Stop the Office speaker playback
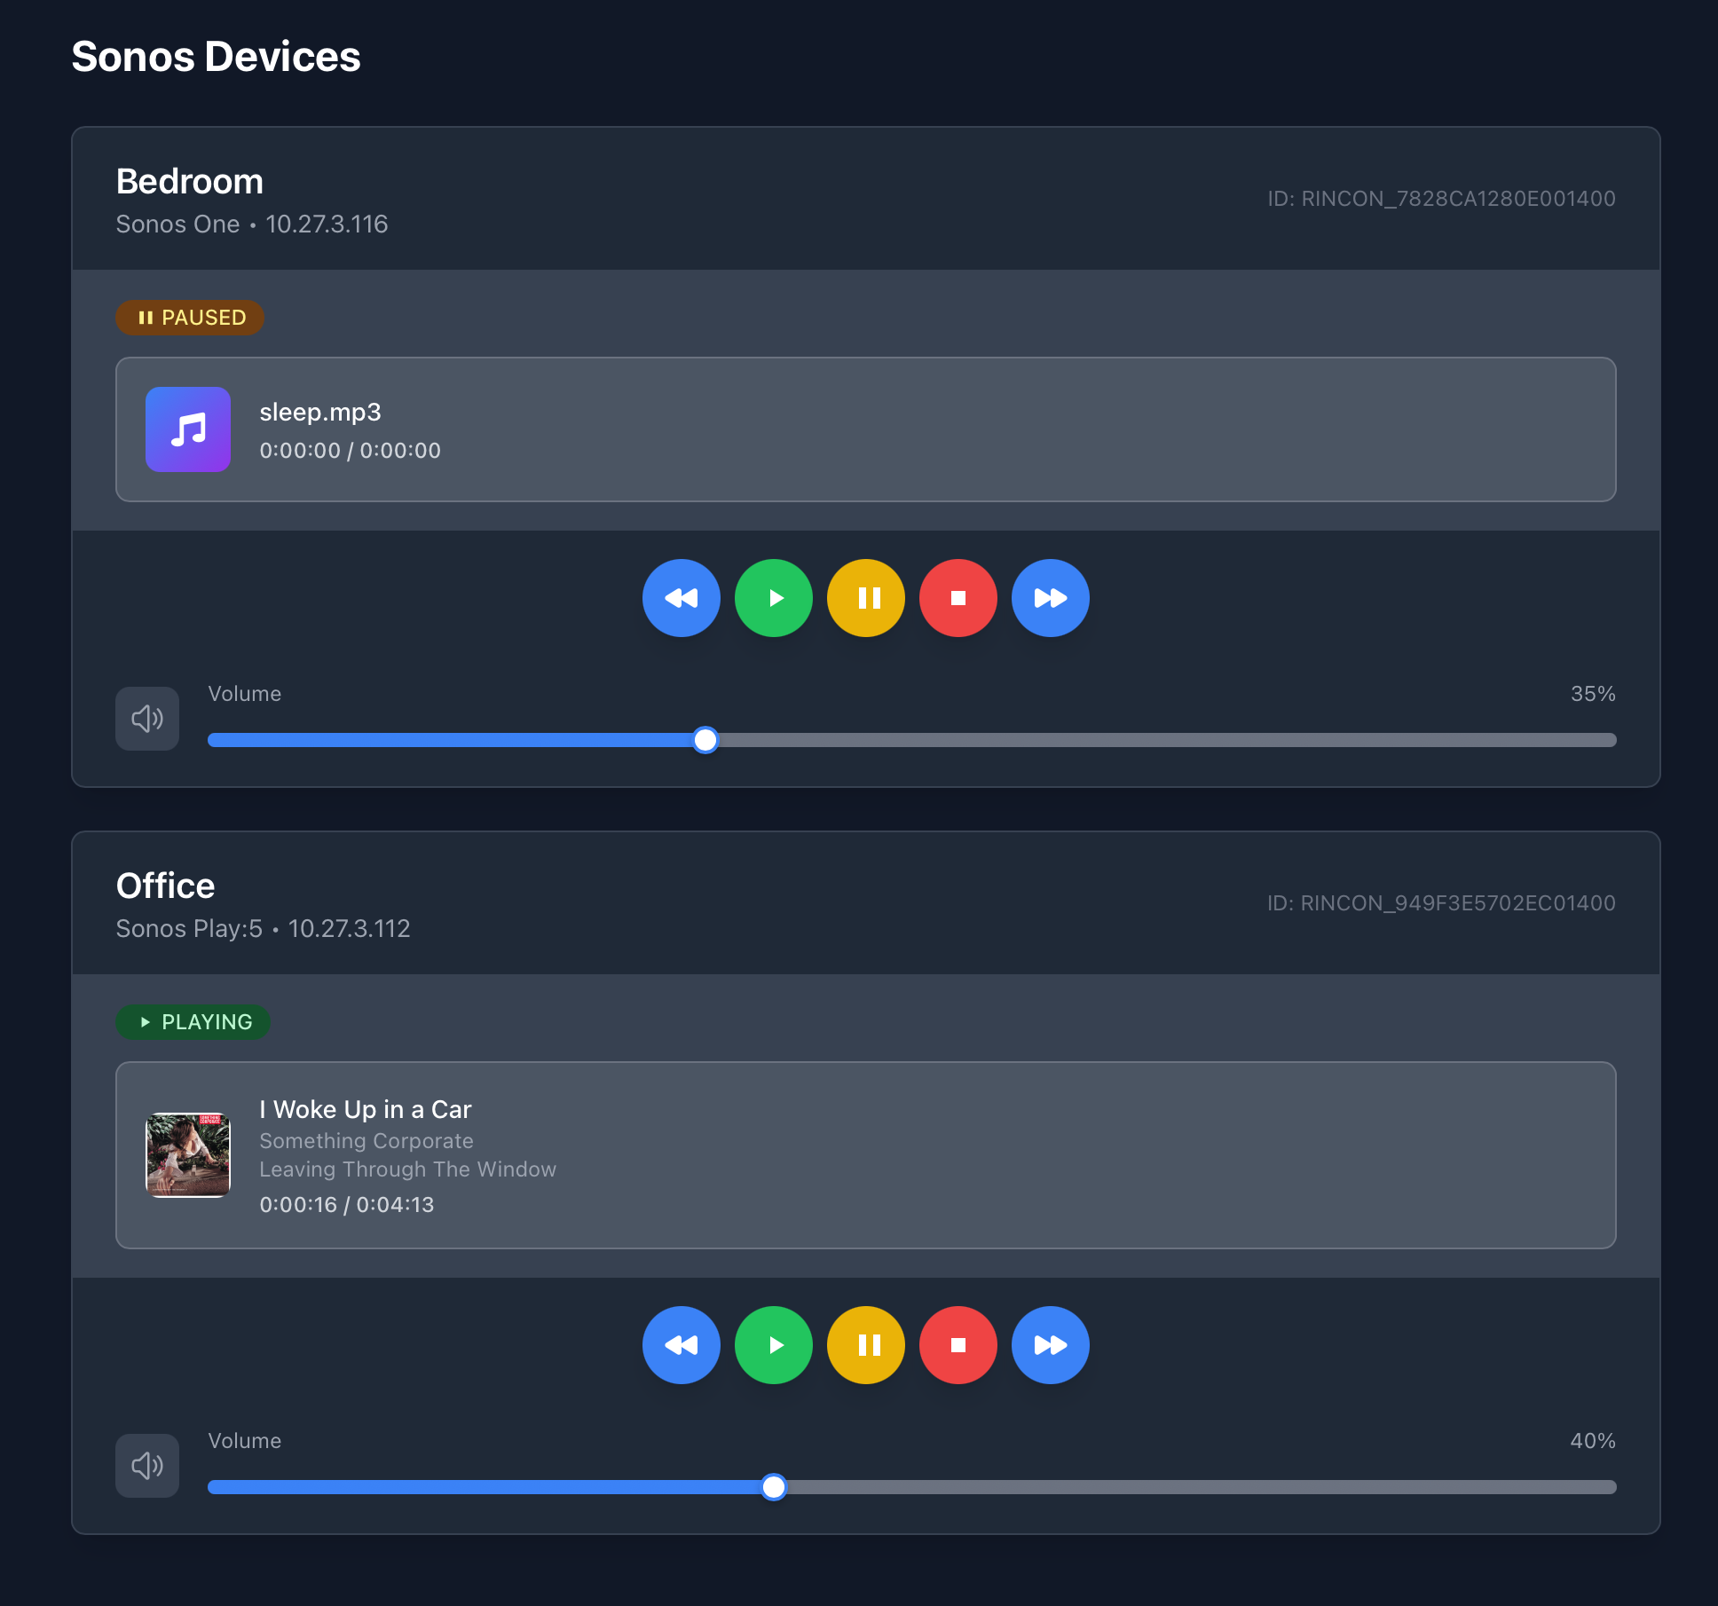This screenshot has height=1606, width=1718. pyautogui.click(x=958, y=1345)
